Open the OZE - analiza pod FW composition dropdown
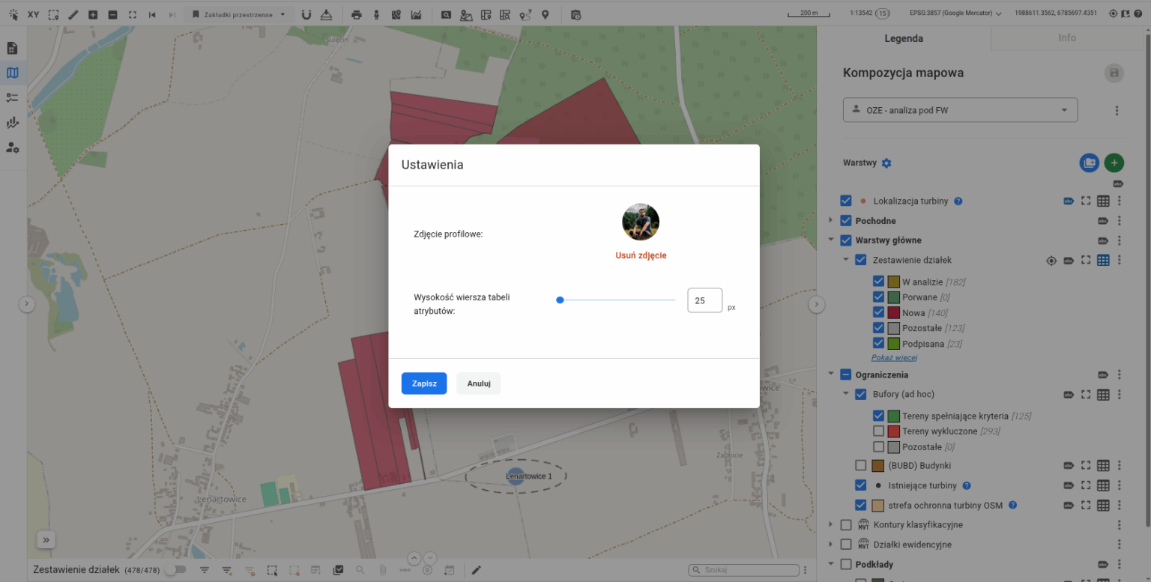The height and width of the screenshot is (582, 1151). coord(960,110)
